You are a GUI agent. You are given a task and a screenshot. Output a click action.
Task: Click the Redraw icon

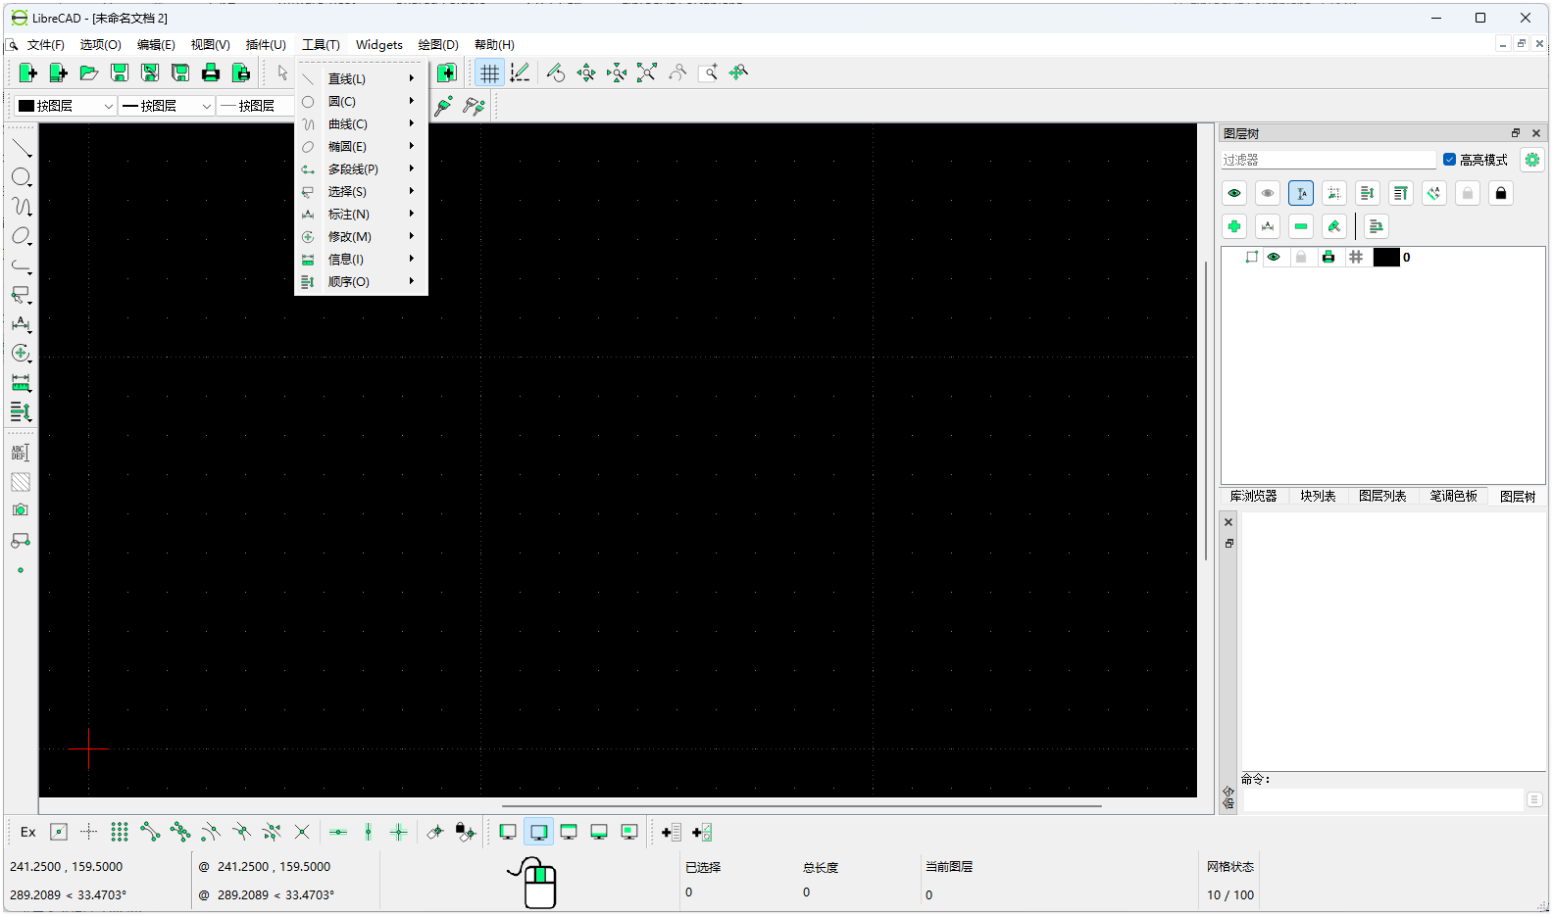[x=555, y=72]
